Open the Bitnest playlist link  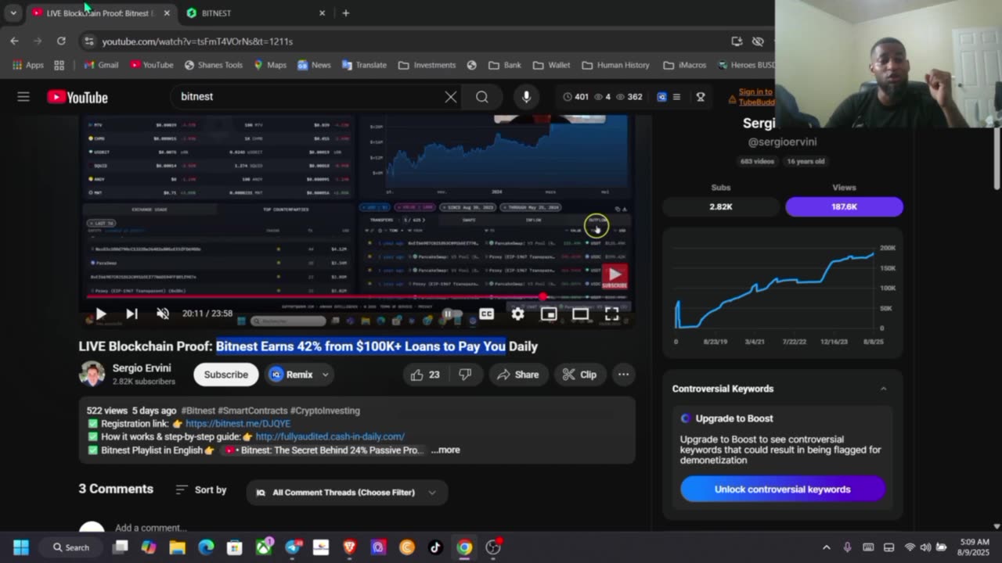[323, 450]
